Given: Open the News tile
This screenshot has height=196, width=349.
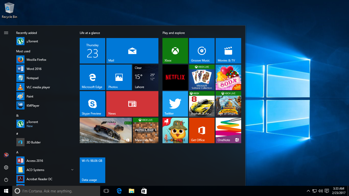Looking at the screenshot, I should tap(132, 104).
